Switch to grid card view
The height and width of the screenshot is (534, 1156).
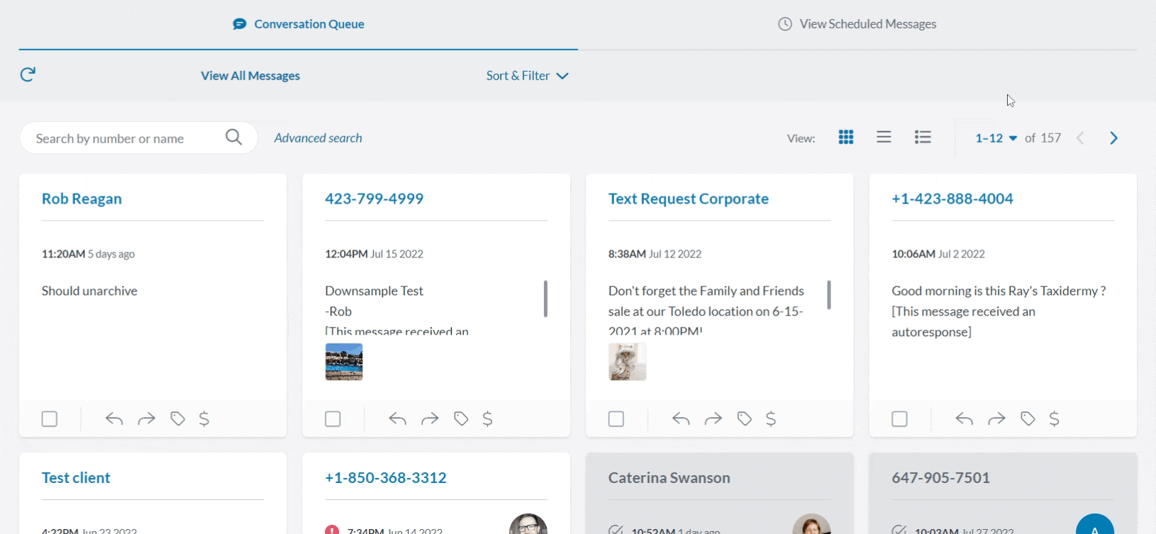coord(845,138)
